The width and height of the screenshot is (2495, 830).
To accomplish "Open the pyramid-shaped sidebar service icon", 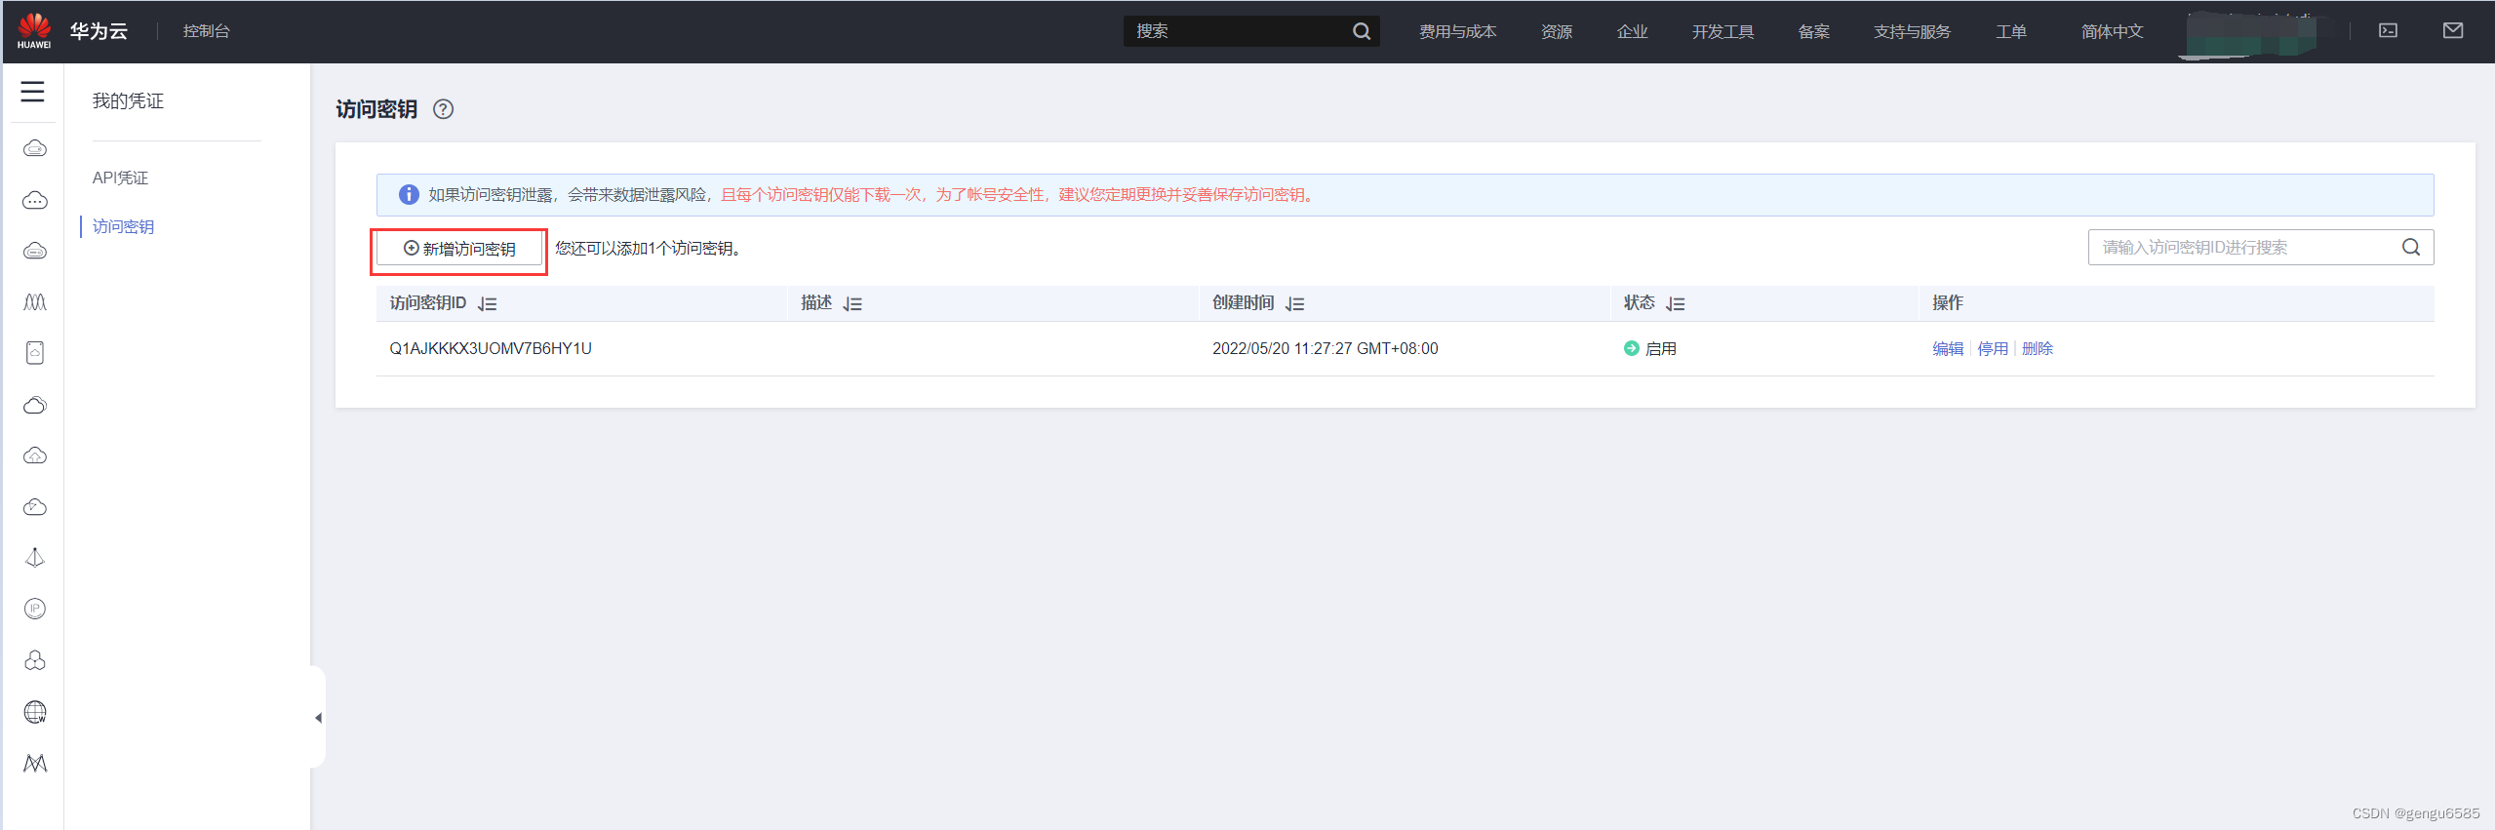I will [35, 558].
